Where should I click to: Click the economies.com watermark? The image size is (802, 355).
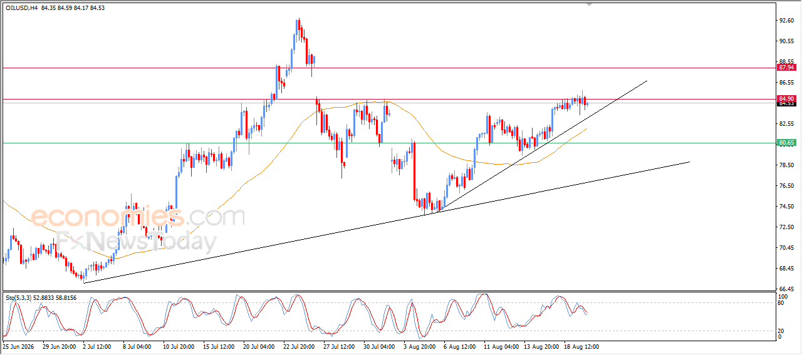[x=137, y=217]
